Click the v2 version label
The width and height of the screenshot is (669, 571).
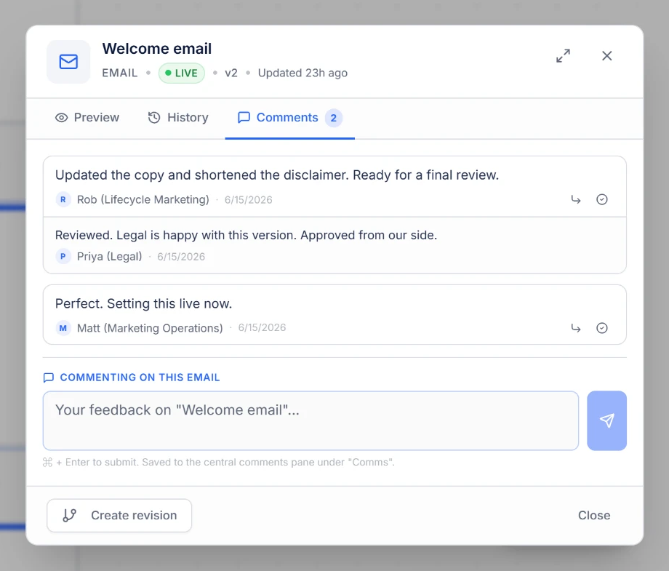(x=231, y=73)
